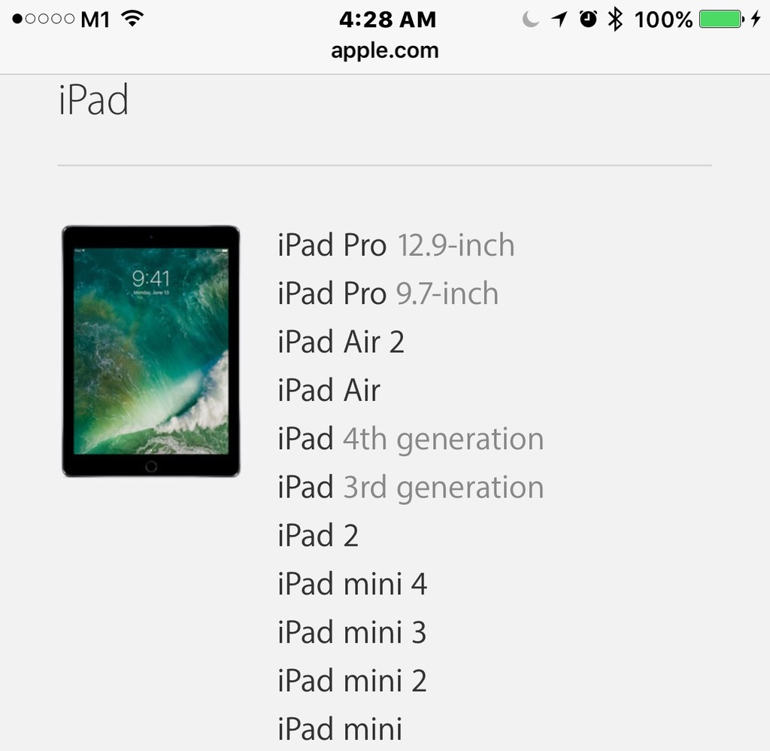Tap the Do Not Disturb moon icon

[530, 20]
